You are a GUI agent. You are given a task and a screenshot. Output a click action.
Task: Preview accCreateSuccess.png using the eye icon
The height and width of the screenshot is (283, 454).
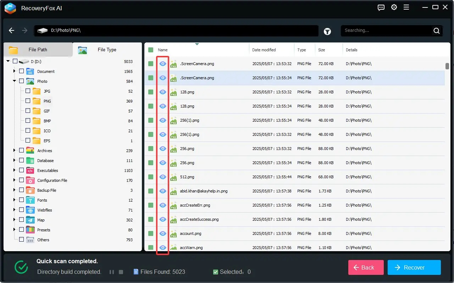(x=163, y=219)
